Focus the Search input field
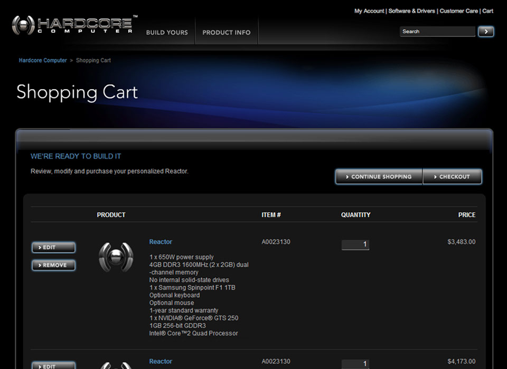This screenshot has height=369, width=507. tap(437, 32)
